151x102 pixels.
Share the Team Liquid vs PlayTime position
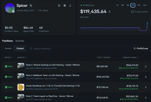click(x=146, y=98)
